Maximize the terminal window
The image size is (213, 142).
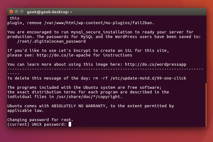pyautogui.click(x=22, y=12)
